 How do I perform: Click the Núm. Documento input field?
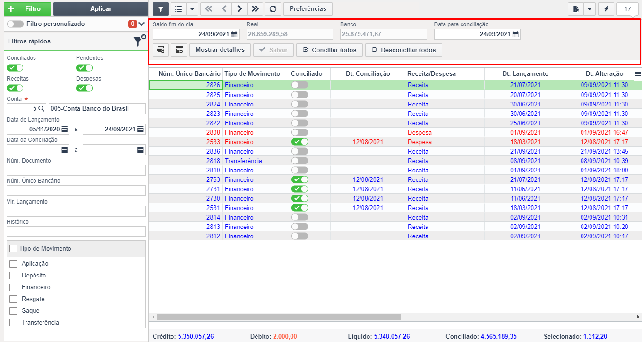(76, 170)
